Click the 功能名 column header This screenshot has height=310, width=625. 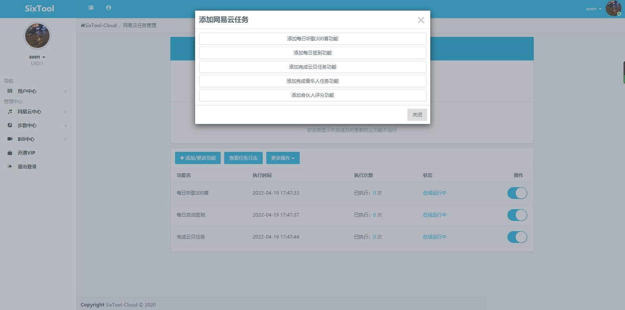point(184,175)
